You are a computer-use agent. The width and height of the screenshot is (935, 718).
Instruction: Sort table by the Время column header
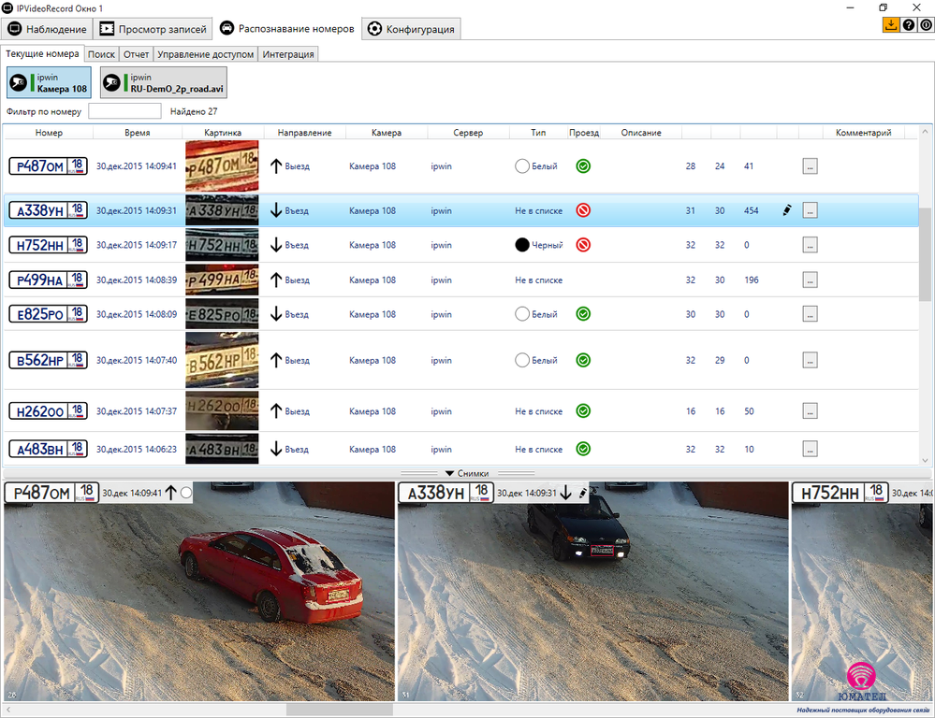click(137, 133)
